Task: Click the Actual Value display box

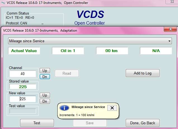Action: (x=24, y=51)
